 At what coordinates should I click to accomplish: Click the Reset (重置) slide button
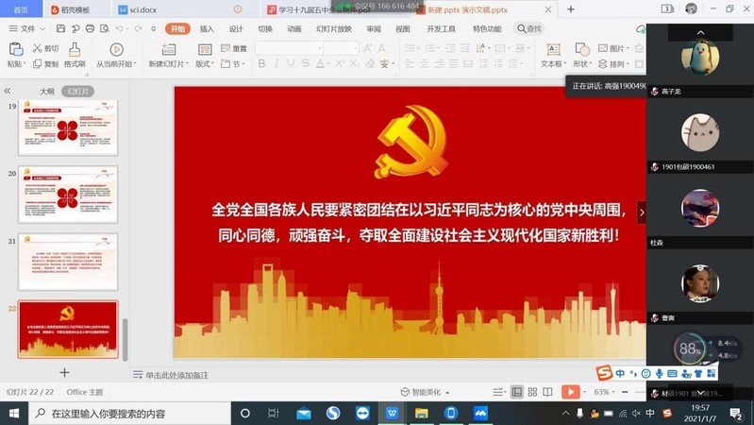234,49
